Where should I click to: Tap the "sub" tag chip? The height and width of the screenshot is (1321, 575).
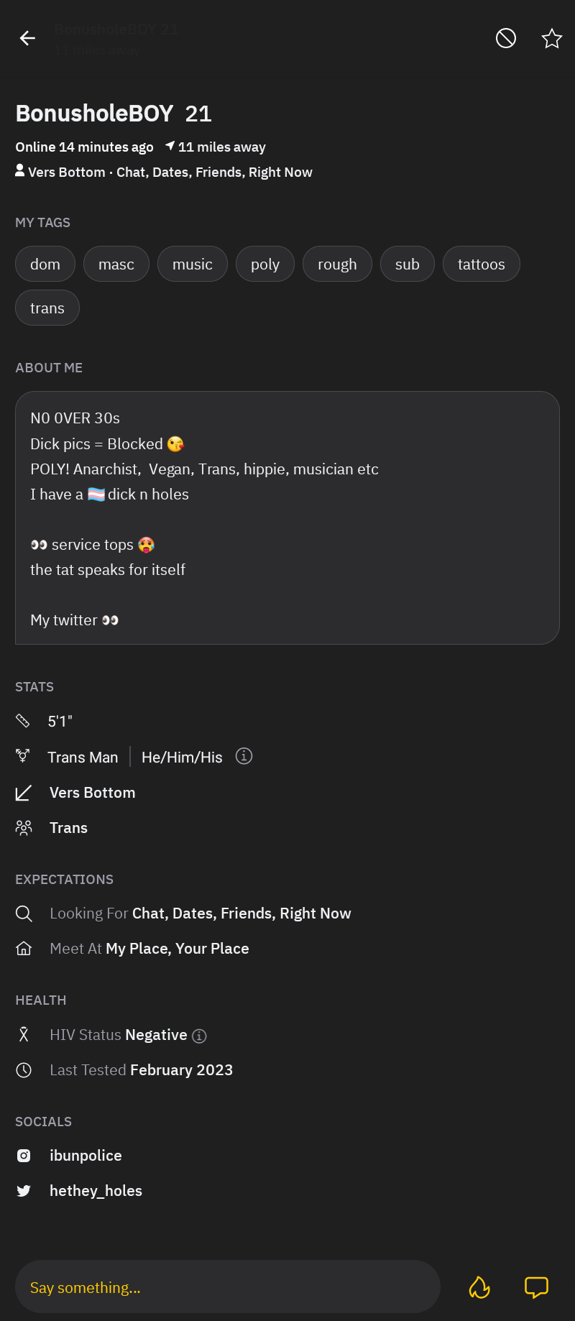coord(408,264)
